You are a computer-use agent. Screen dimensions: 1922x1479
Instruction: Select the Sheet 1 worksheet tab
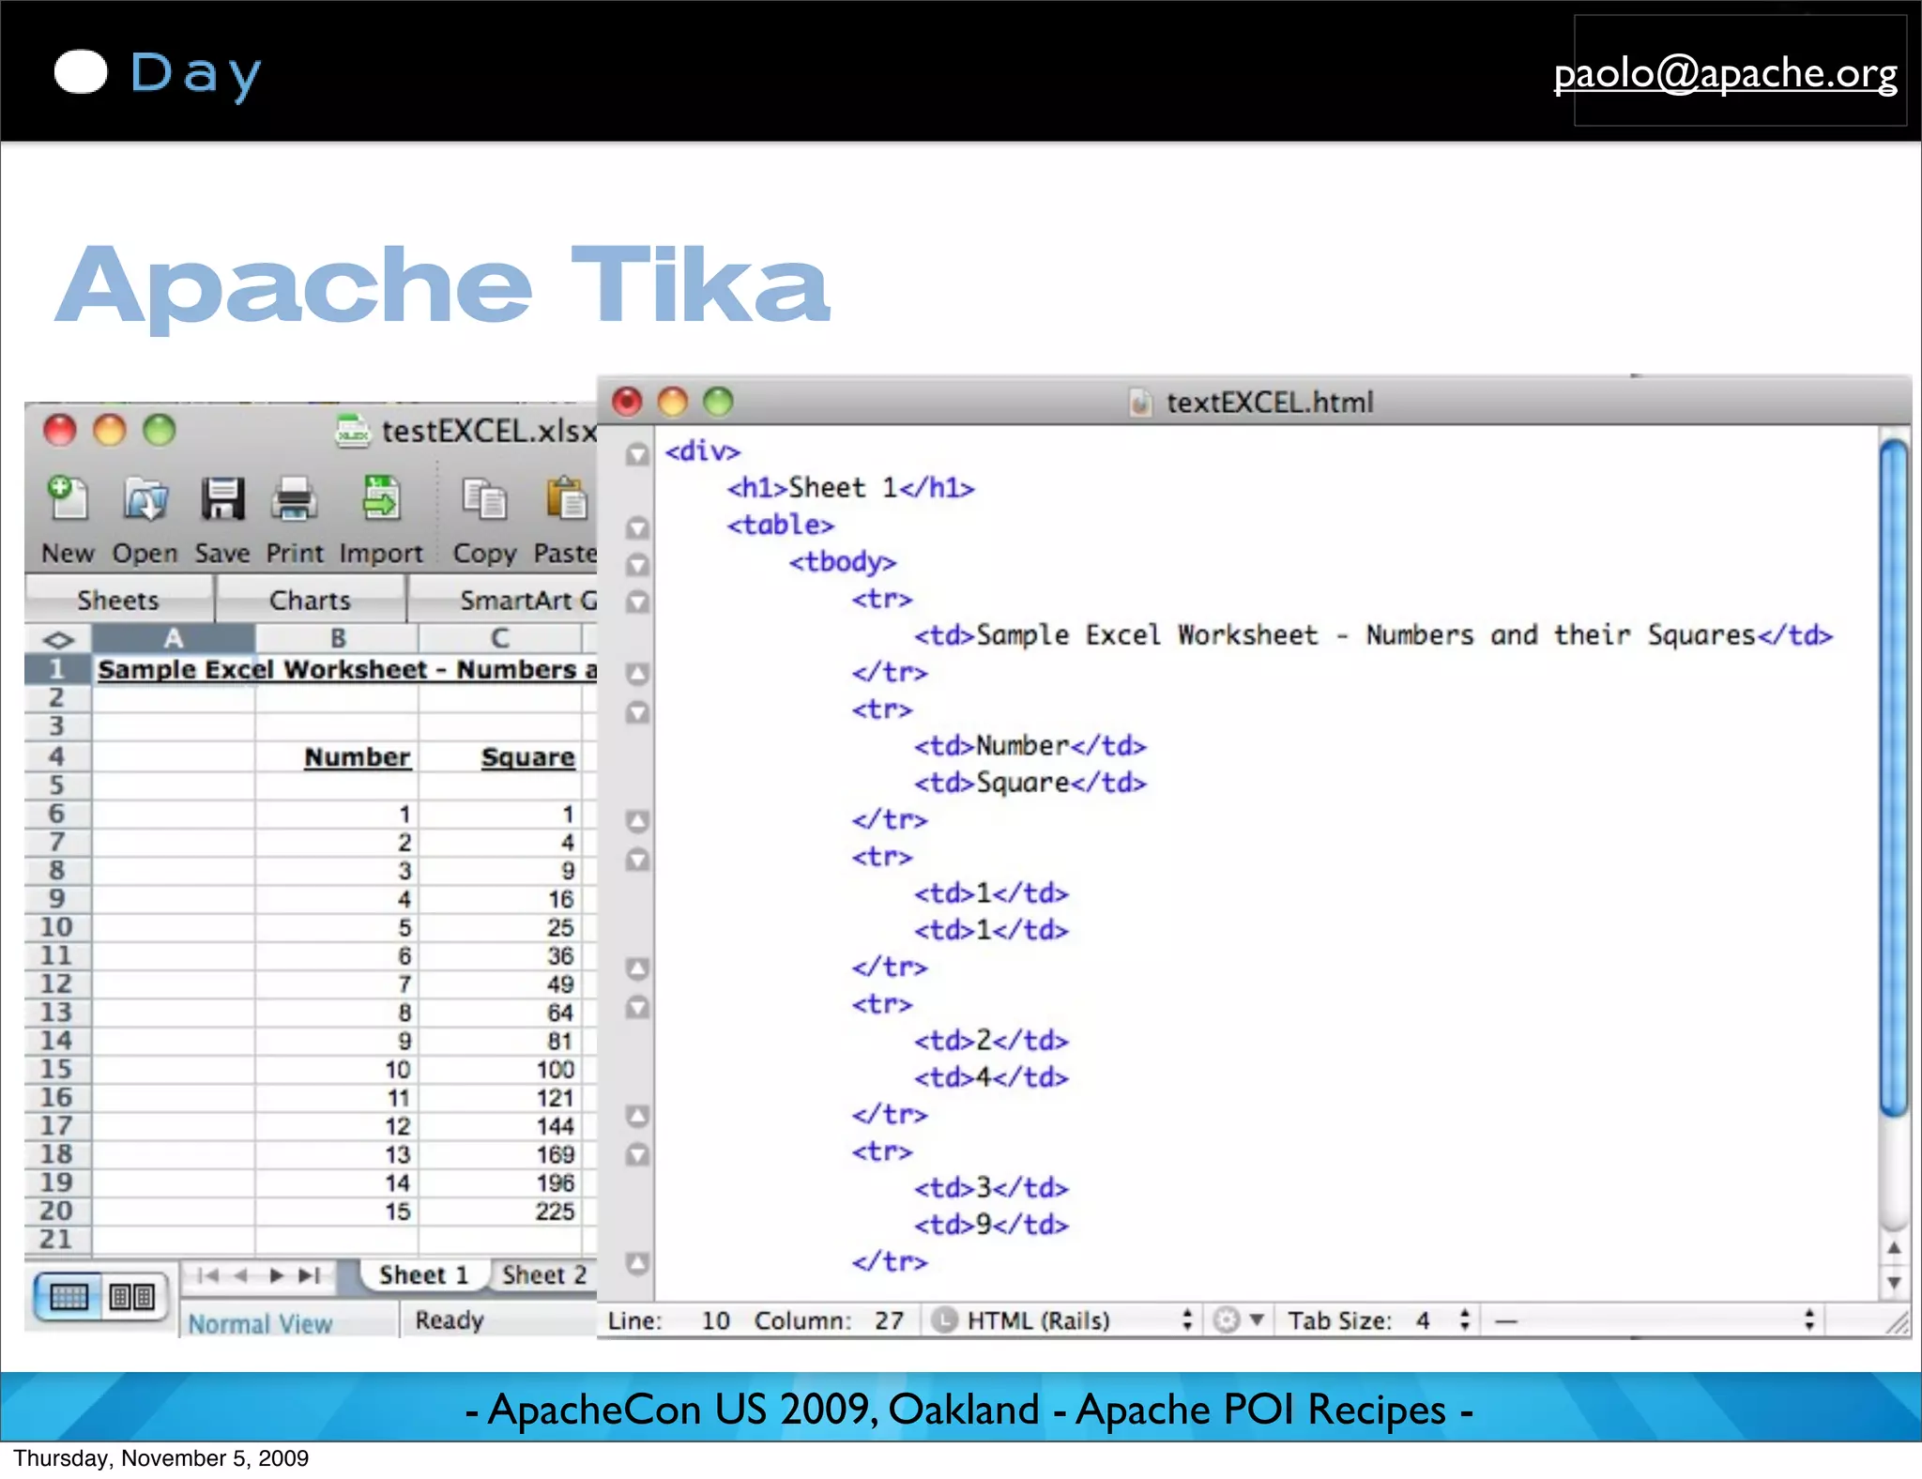pos(423,1274)
